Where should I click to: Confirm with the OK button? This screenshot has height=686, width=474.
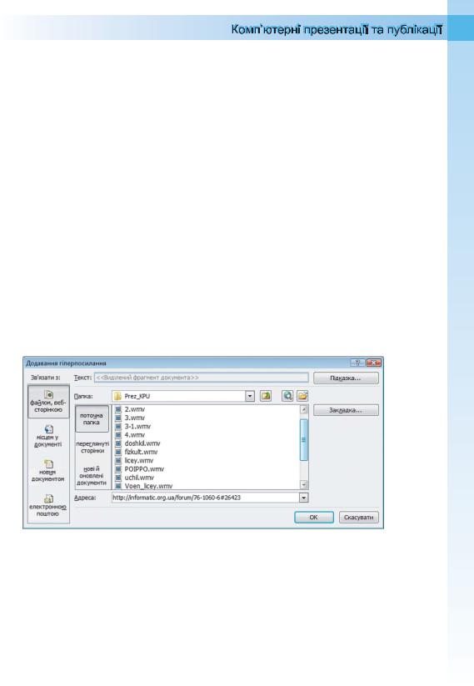coord(314,517)
